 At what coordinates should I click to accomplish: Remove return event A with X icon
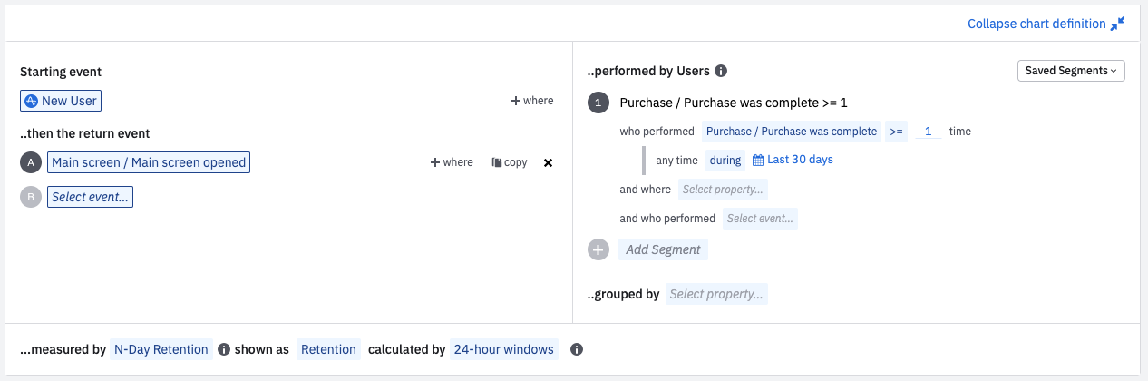click(x=548, y=162)
